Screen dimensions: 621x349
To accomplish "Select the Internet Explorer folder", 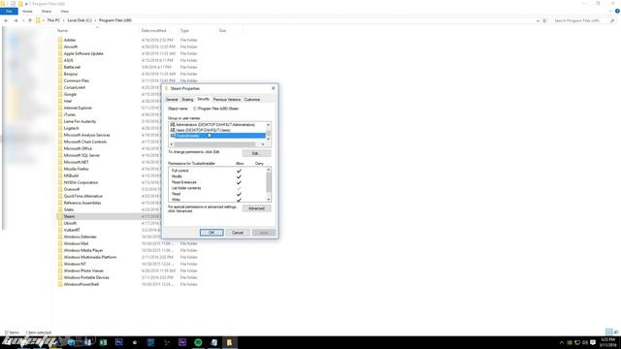I will (x=78, y=108).
